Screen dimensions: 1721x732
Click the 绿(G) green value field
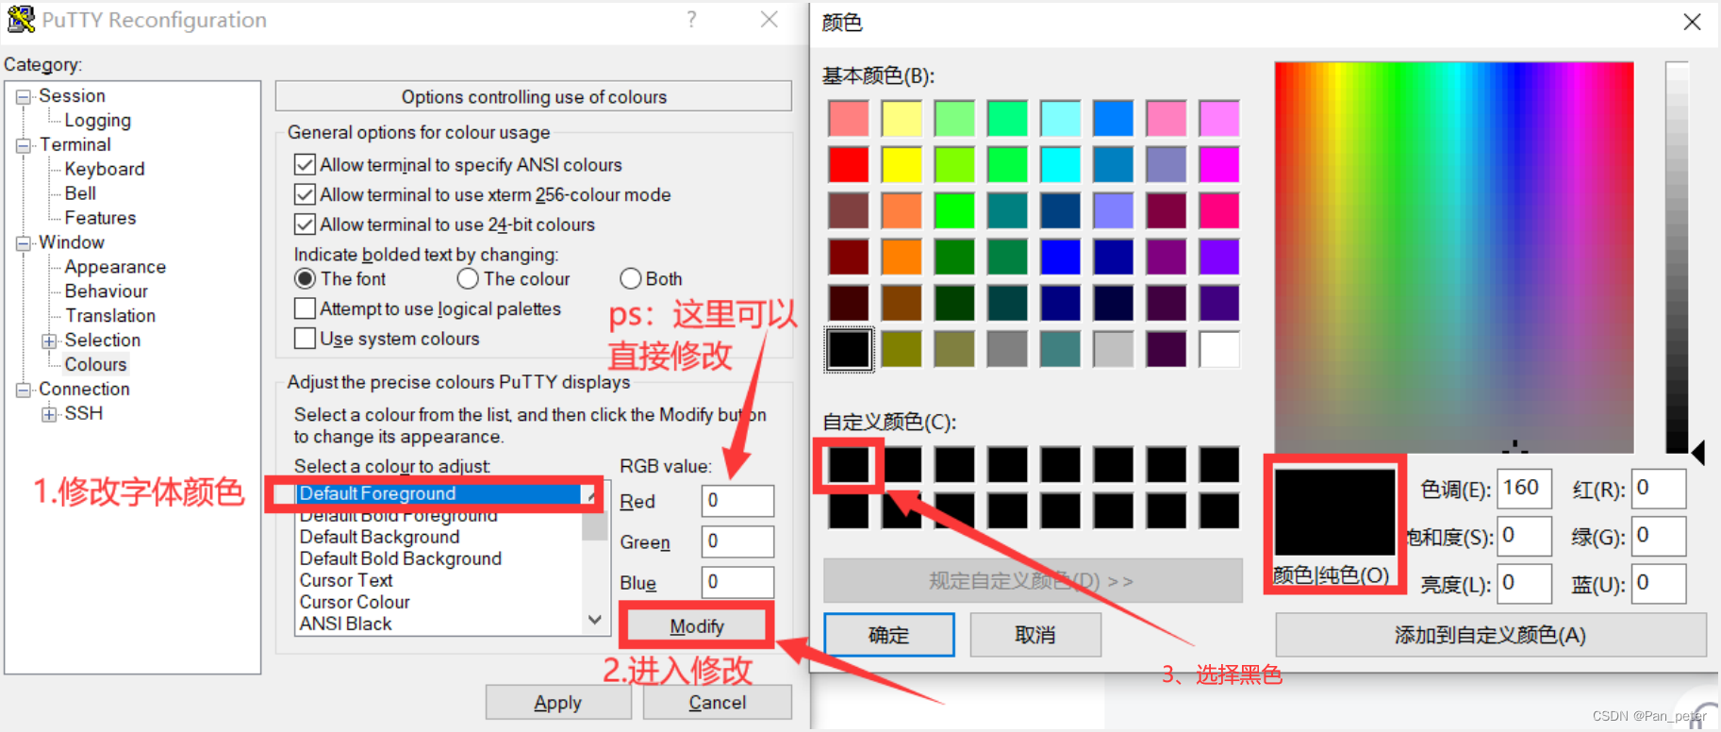point(1659,536)
